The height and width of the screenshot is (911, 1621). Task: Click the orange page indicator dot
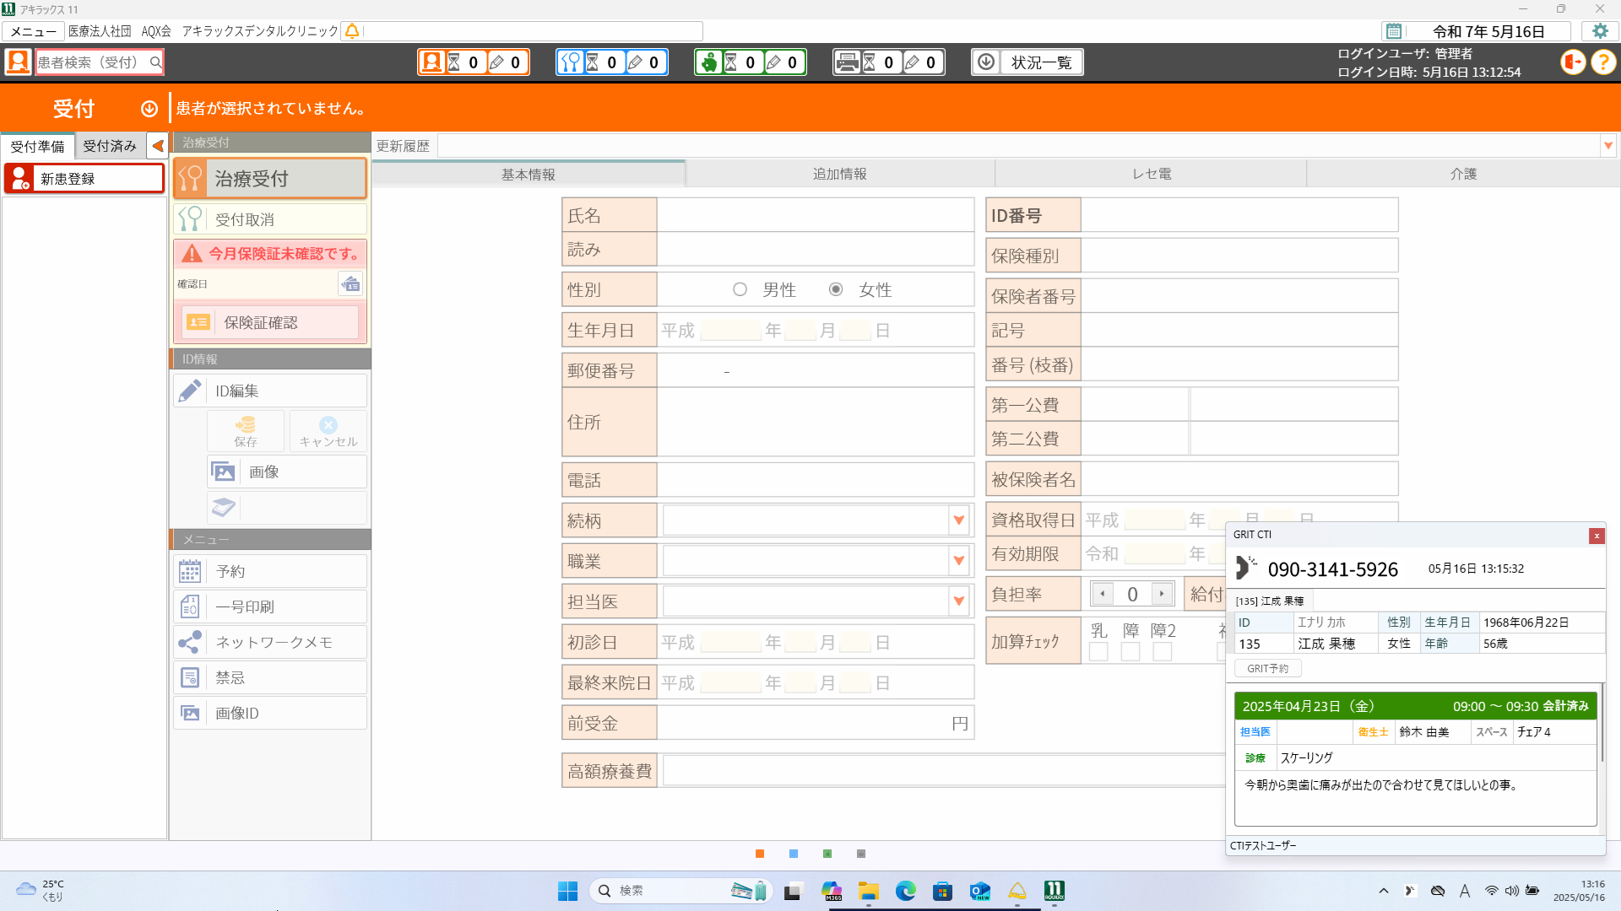[x=760, y=854]
